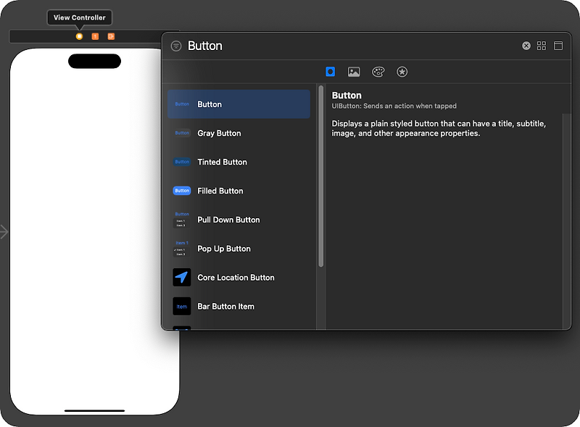This screenshot has width=580, height=427.
Task: Open the library filter options icon
Action: (x=175, y=45)
